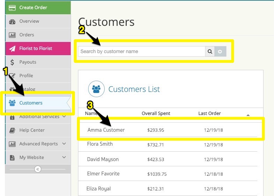Click the Florist to Florist paper plane icon
The image size is (274, 196).
click(12, 49)
